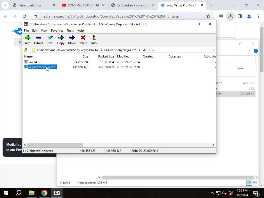
Task: Run Test on the archive
Action: [x=50, y=40]
